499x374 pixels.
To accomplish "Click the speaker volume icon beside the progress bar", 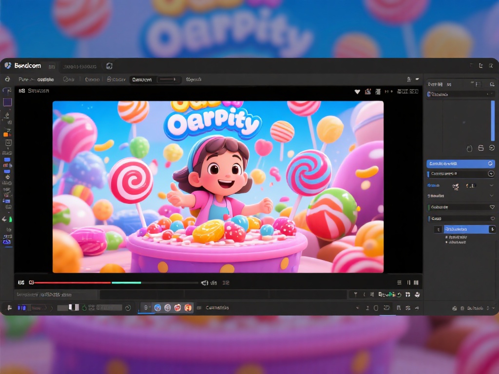I will (x=205, y=282).
